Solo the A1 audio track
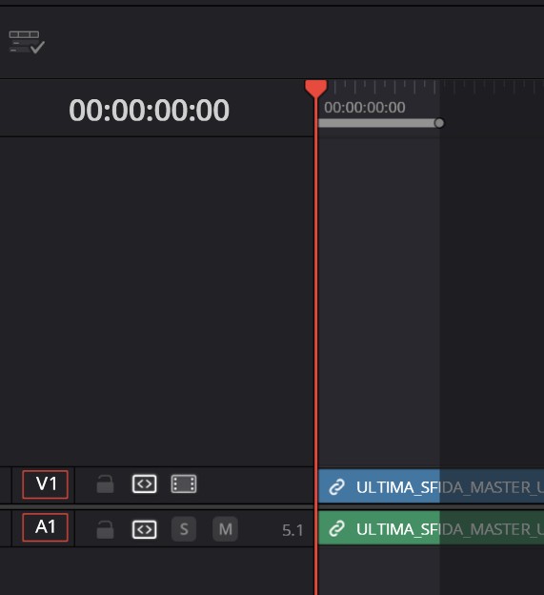 [x=184, y=529]
